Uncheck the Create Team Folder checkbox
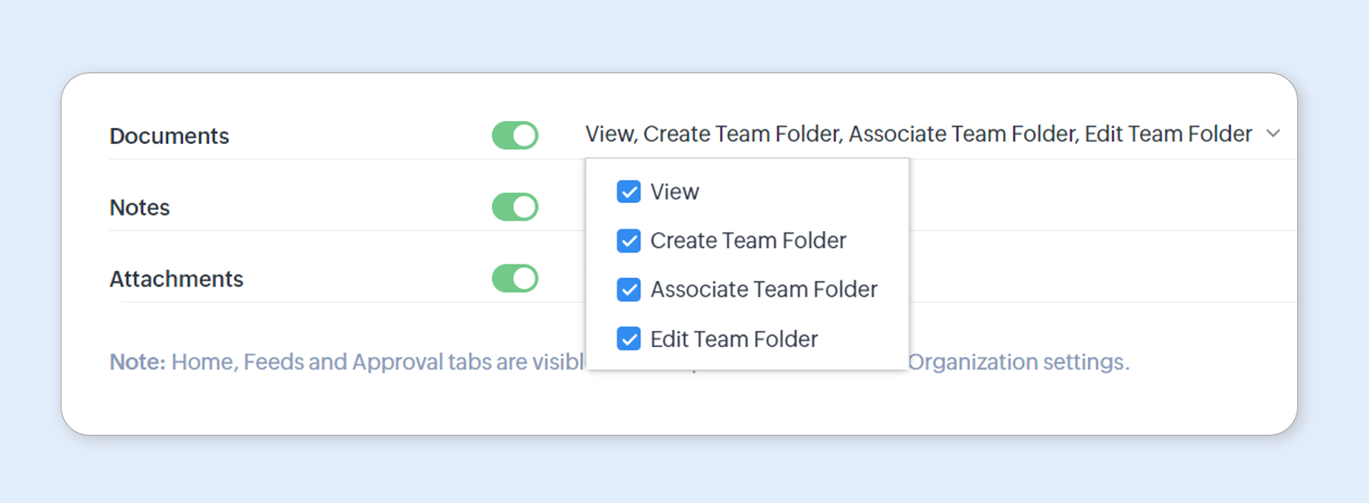This screenshot has width=1369, height=503. coord(629,241)
